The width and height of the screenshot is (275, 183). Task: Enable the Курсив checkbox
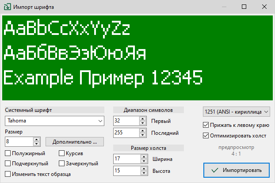(x=62, y=153)
